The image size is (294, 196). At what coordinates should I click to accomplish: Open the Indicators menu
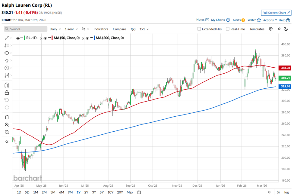(x=101, y=29)
